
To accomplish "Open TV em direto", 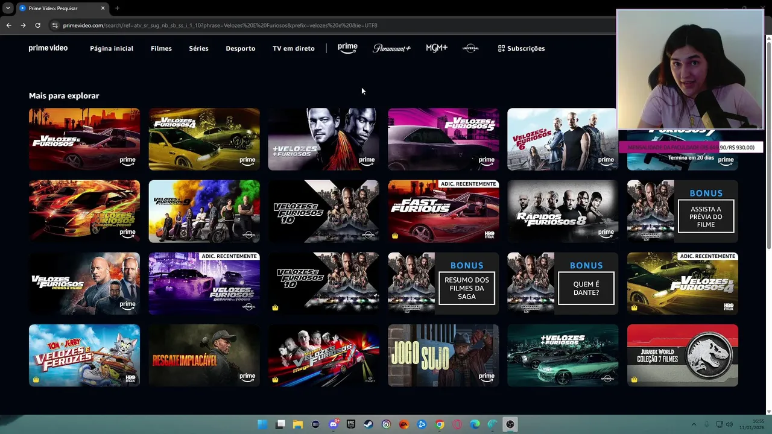I will pos(294,48).
